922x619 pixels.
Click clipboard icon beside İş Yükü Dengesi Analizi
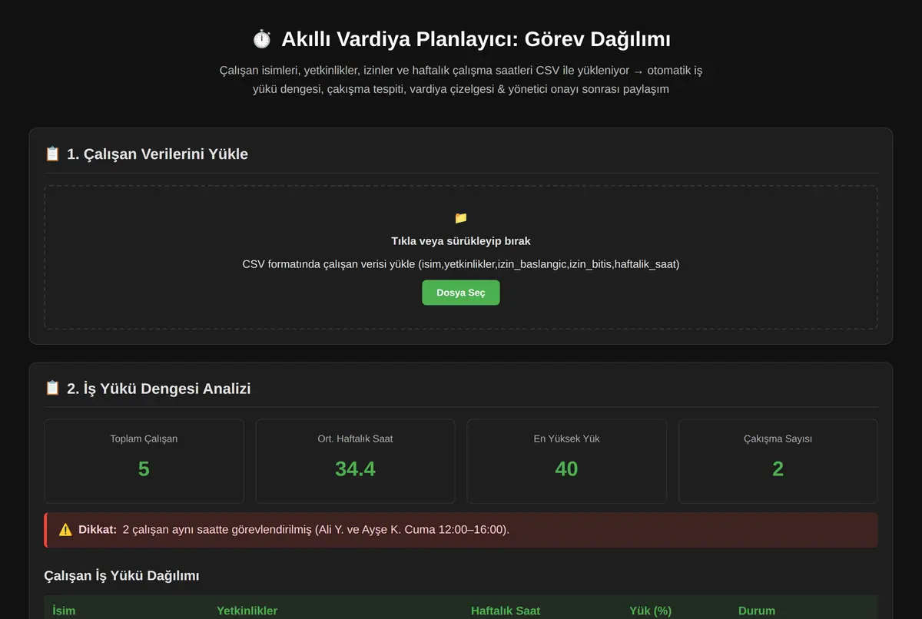click(52, 389)
